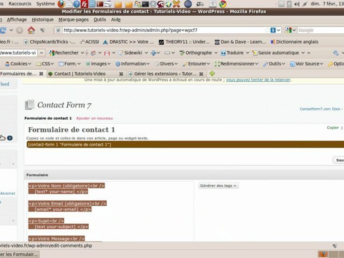Open the Information developer menu

pyautogui.click(x=133, y=64)
